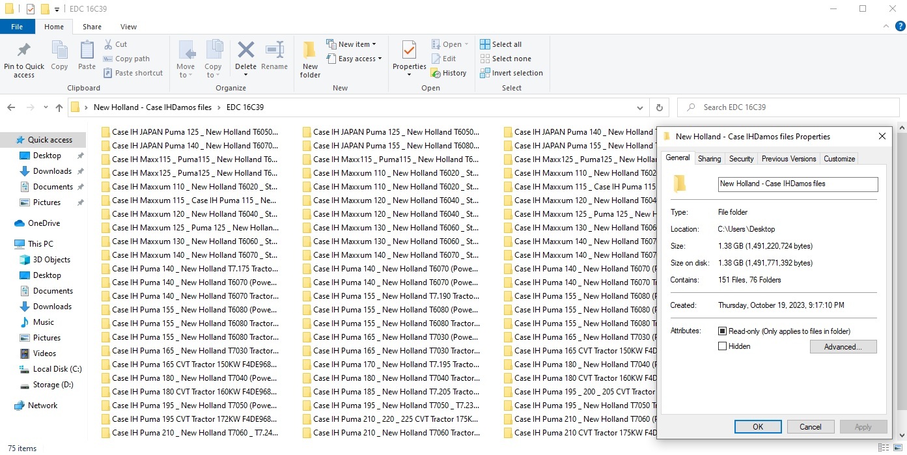
Task: Collapse the ribbon with the chevron
Action: tap(887, 27)
